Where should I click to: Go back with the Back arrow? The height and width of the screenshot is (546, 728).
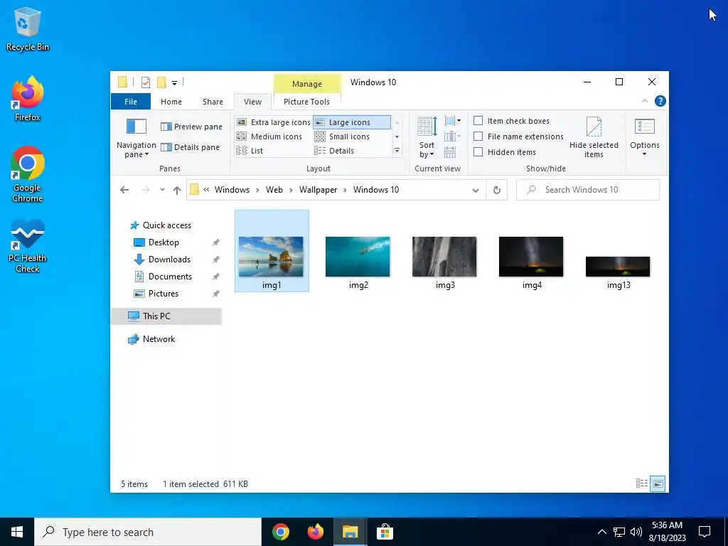(x=124, y=189)
